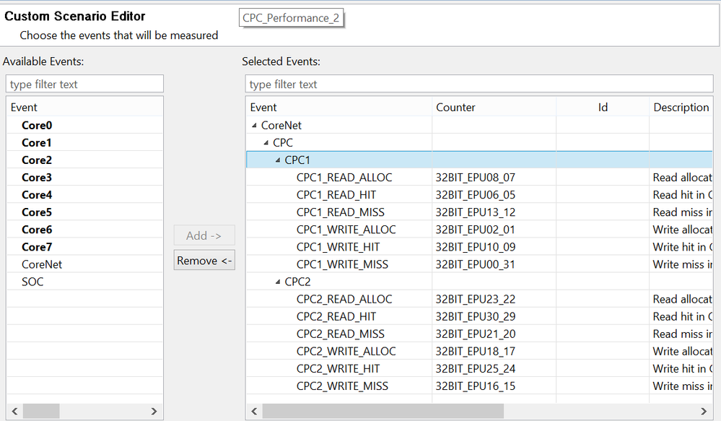Click the Add -> button

pyautogui.click(x=204, y=235)
